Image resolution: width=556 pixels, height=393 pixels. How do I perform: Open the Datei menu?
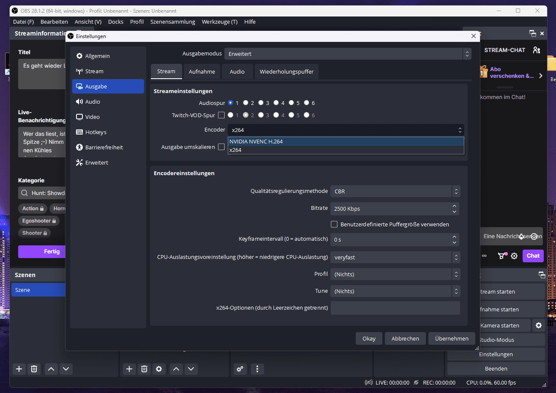(x=23, y=22)
